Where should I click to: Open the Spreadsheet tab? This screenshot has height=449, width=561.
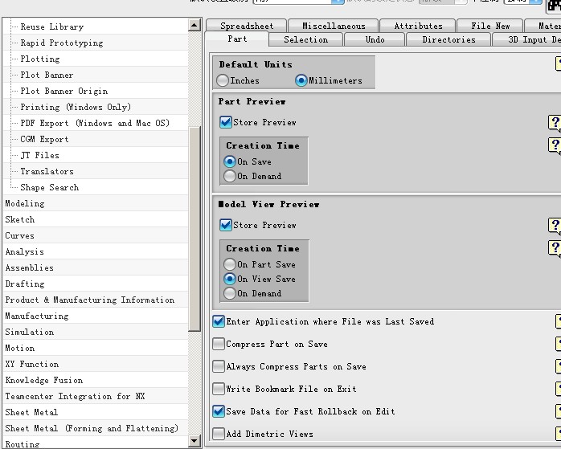[247, 26]
